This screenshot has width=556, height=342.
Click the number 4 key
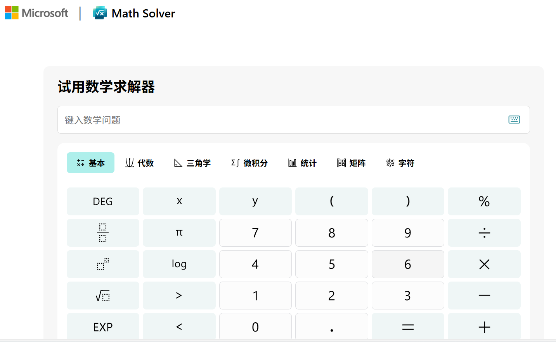pos(255,264)
